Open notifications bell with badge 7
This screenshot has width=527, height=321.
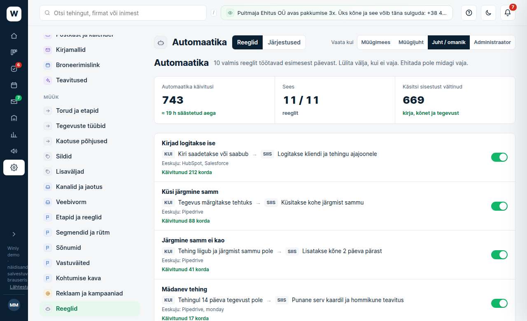[508, 13]
